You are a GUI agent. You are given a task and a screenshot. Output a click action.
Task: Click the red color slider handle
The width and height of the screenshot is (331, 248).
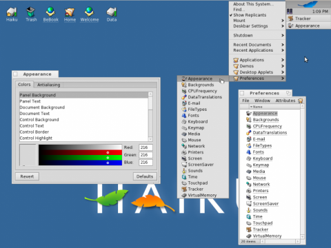108,152
